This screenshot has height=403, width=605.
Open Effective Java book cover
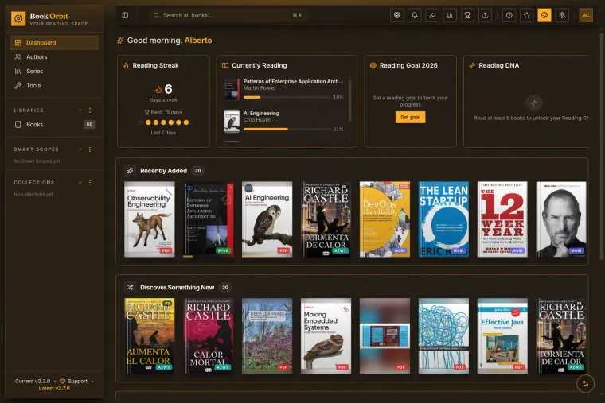click(x=502, y=336)
